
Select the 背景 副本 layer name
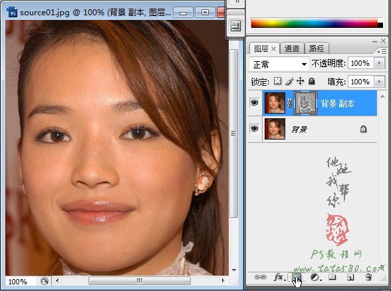tap(337, 104)
